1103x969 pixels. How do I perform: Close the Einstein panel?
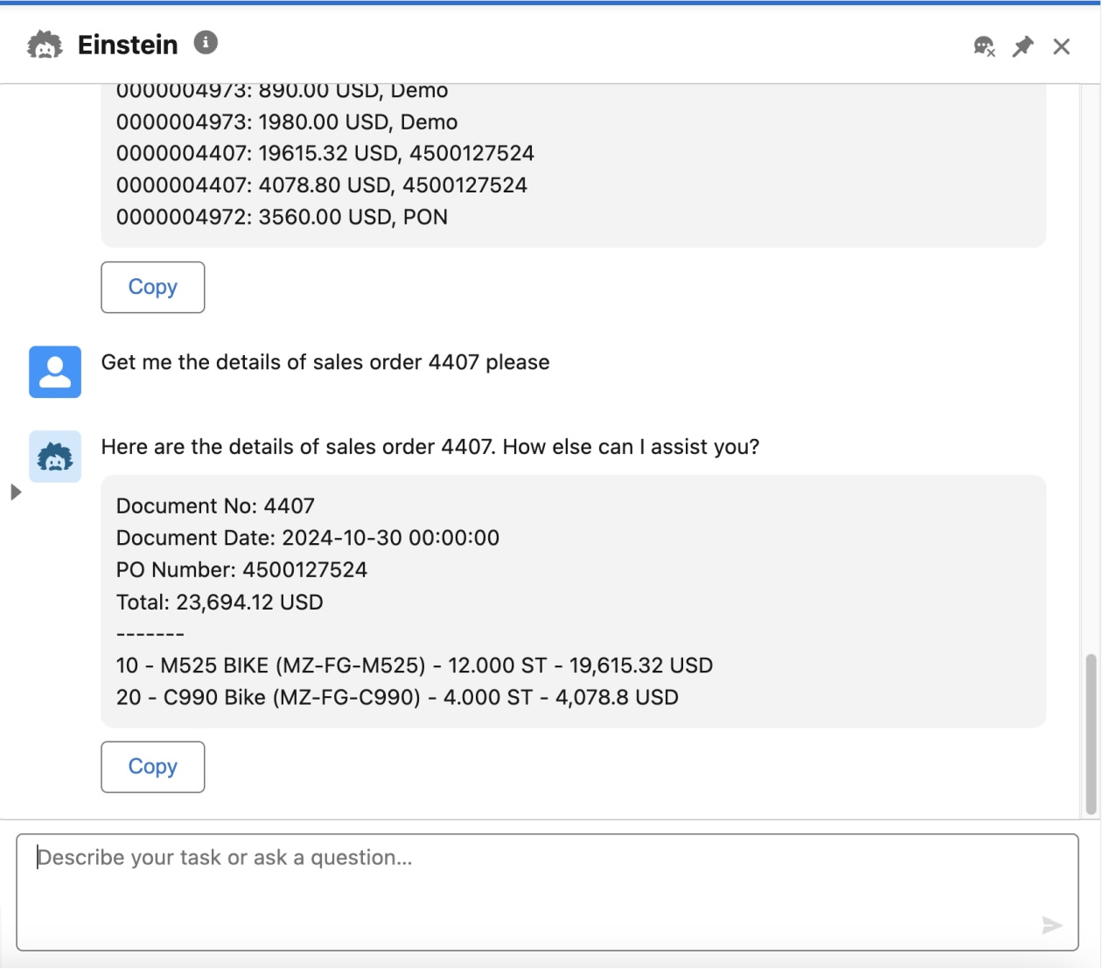1061,46
